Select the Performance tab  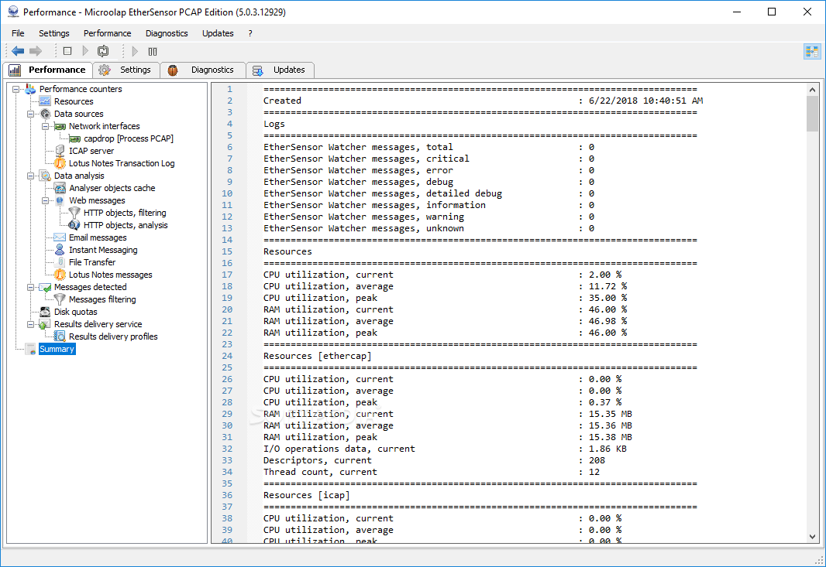tap(47, 70)
